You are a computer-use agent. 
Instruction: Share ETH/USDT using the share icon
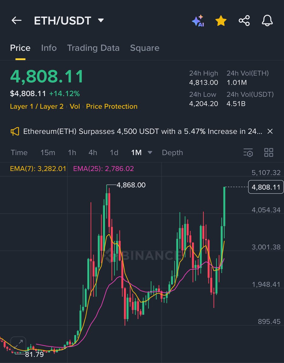coord(244,21)
